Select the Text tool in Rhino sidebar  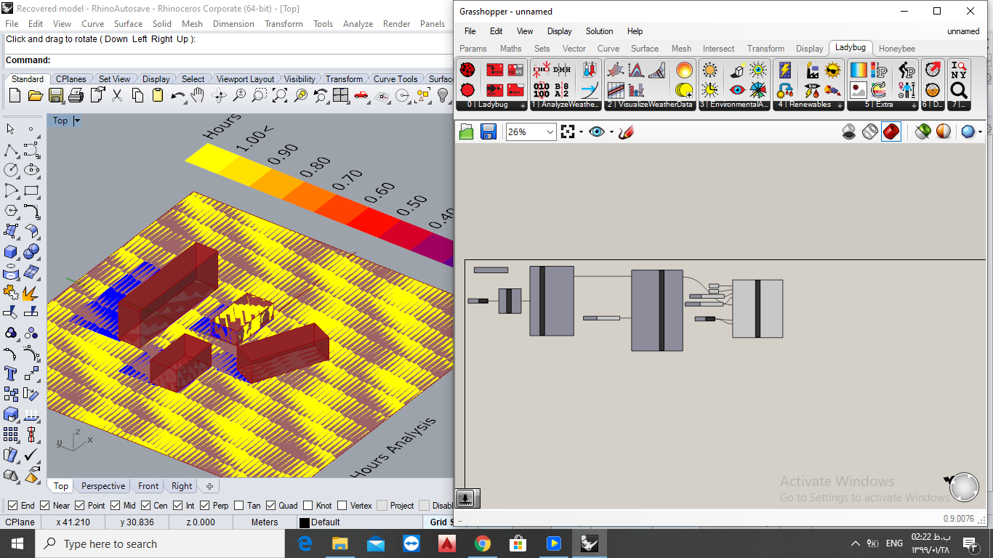11,373
